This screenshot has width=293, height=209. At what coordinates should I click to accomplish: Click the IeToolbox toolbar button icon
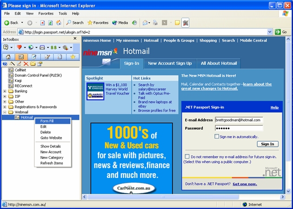click(185, 22)
